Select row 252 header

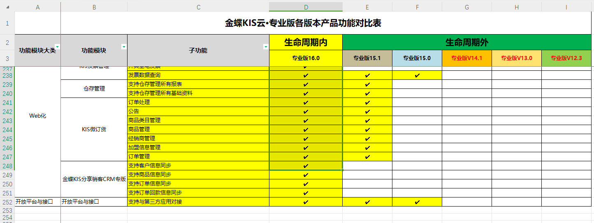point(7,202)
